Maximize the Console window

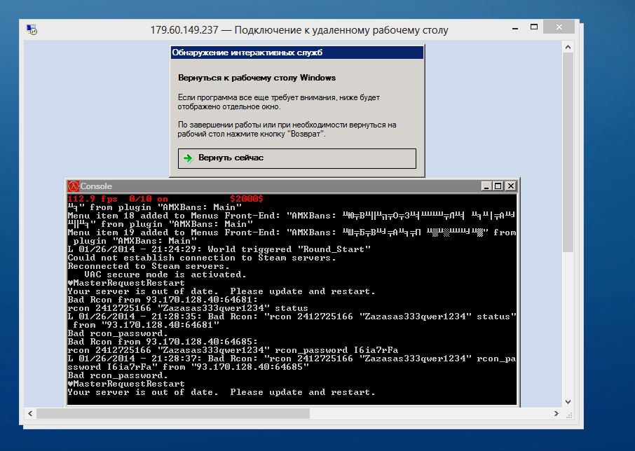pyautogui.click(x=498, y=186)
